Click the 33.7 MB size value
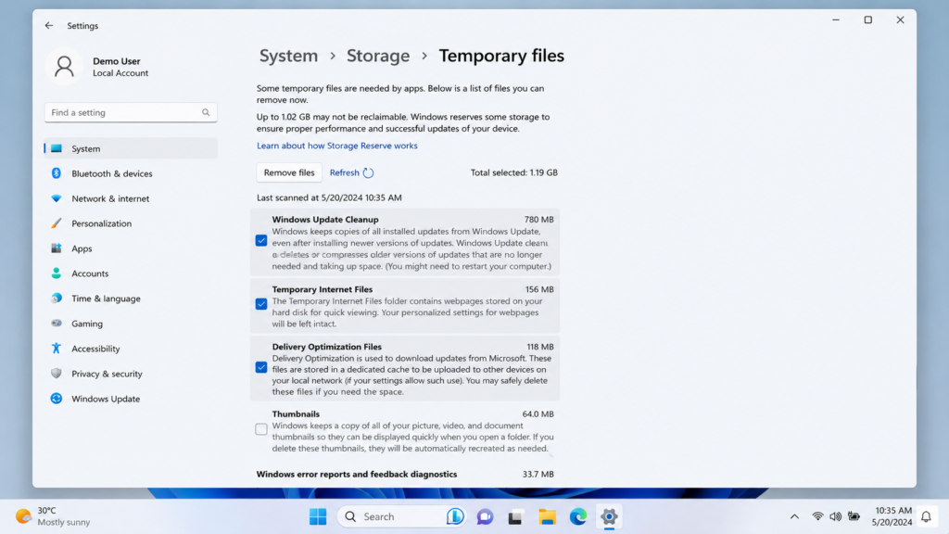This screenshot has width=949, height=534. pos(538,474)
